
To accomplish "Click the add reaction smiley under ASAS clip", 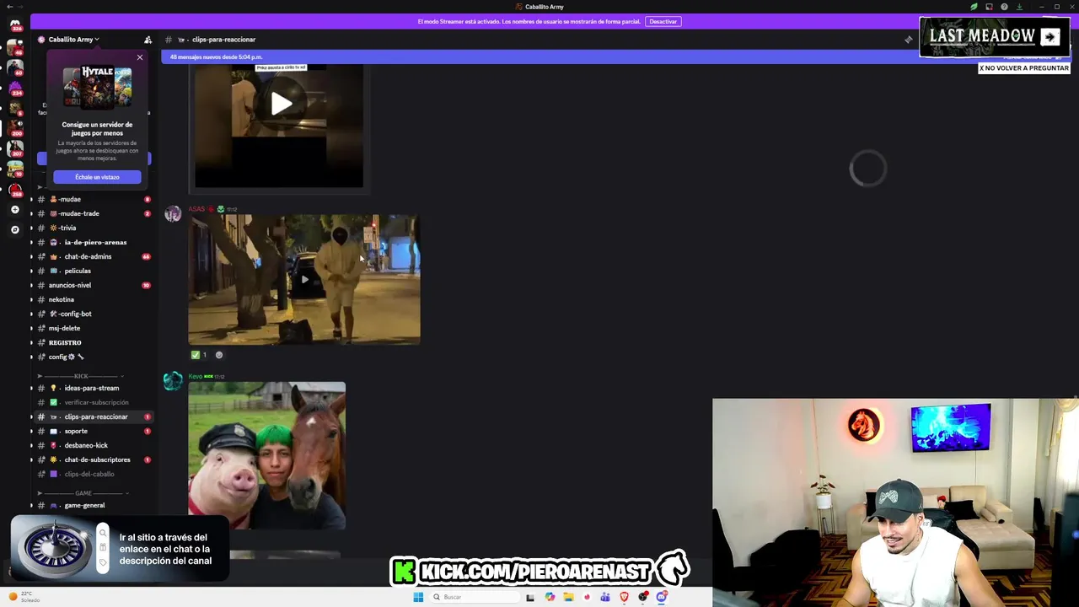I will [x=219, y=355].
